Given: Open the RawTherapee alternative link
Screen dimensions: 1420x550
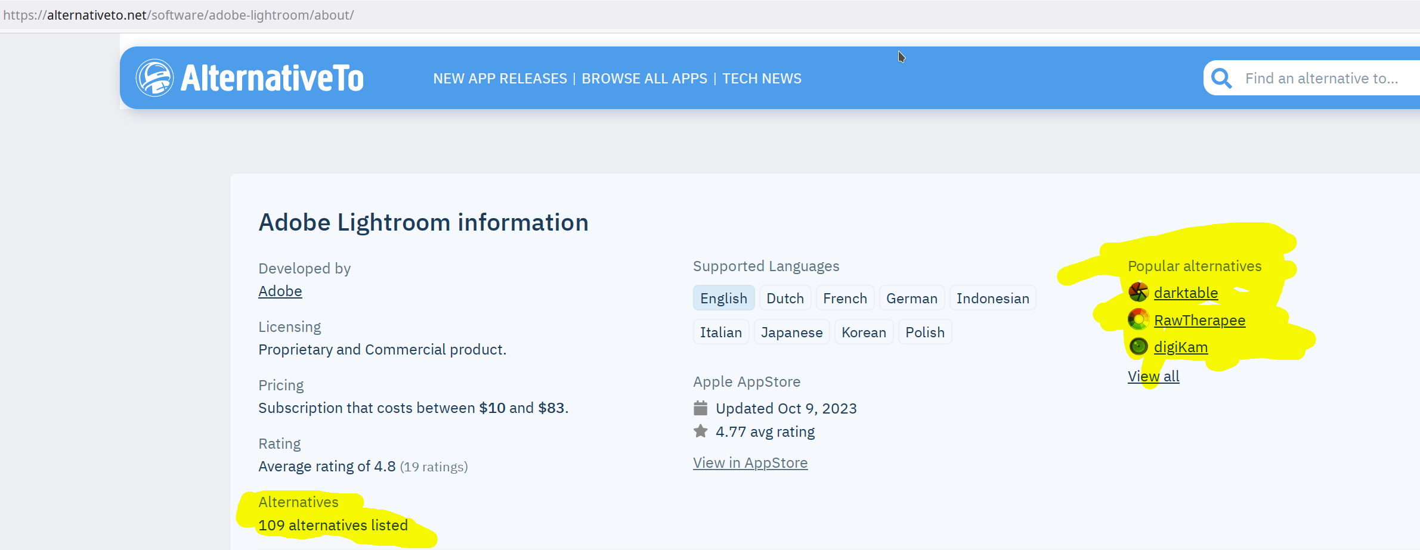Looking at the screenshot, I should [x=1199, y=321].
